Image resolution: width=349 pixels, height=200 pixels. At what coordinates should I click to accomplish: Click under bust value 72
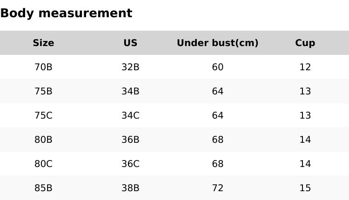click(217, 188)
